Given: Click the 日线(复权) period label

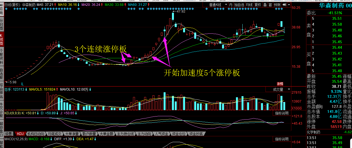Looking at the screenshot, I should [x=12, y=5].
